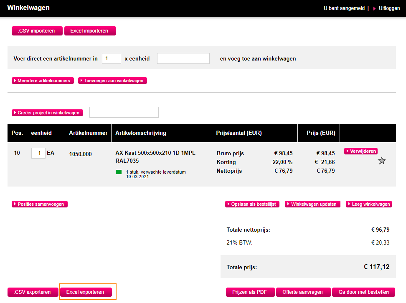Click the 21% BTW € 20,33 amount

380,243
